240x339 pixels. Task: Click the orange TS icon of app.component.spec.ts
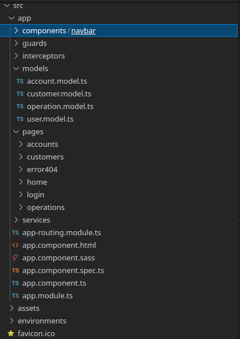[15, 271]
